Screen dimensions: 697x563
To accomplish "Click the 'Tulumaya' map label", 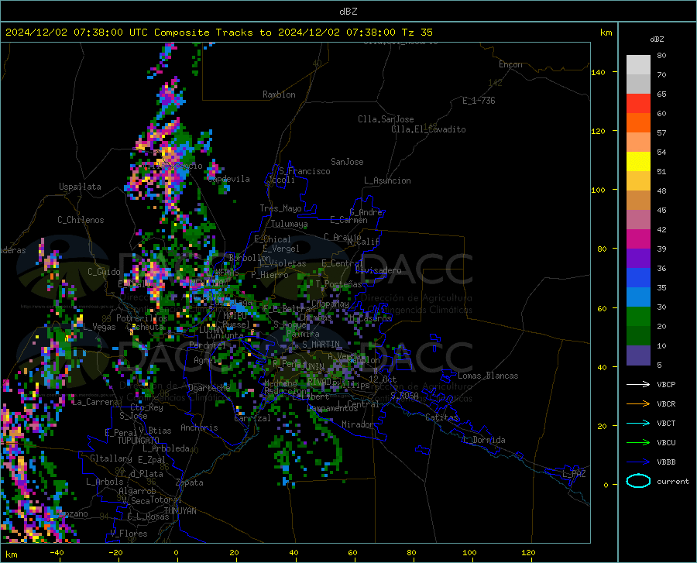I will pos(289,224).
